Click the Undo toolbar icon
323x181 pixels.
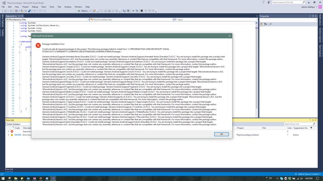pyautogui.click(x=34, y=11)
